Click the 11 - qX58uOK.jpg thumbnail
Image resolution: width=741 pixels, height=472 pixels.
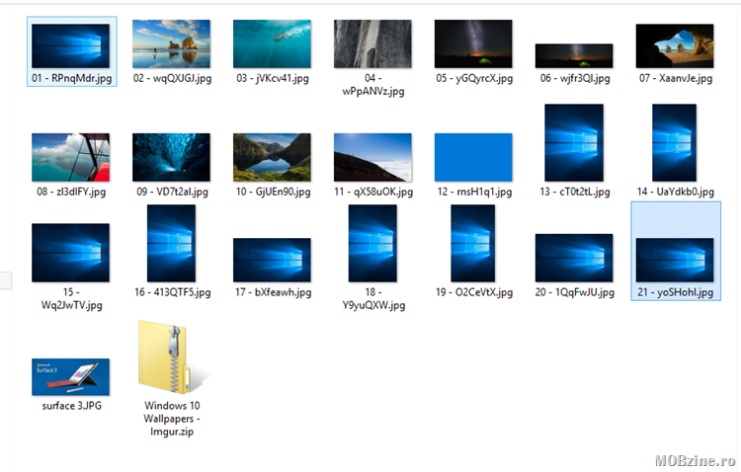[x=372, y=158]
